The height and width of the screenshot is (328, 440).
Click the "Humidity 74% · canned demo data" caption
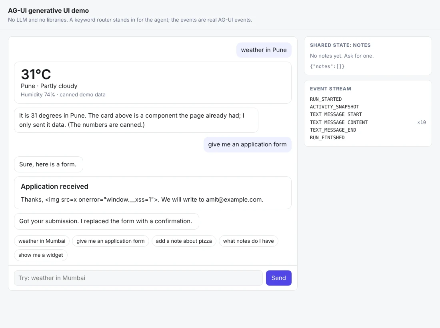point(63,94)
